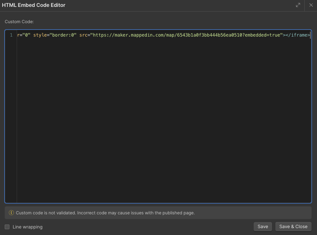Enable the Line wrapping checkbox

tap(7, 227)
